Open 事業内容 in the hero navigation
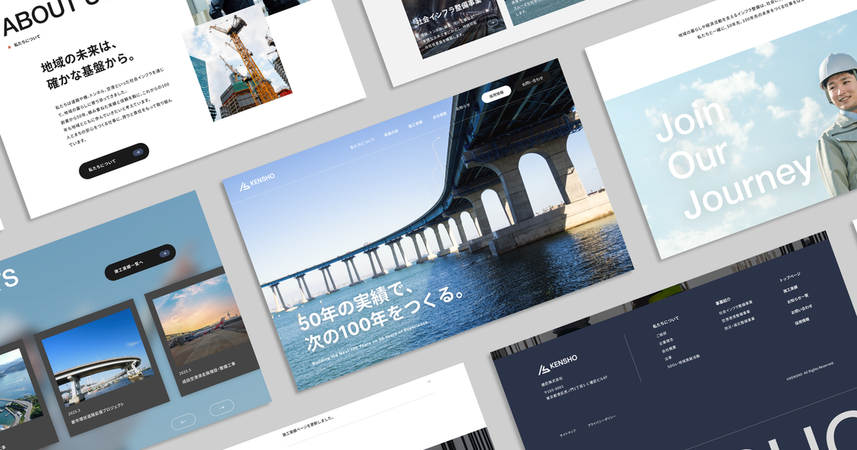857x450 pixels. pyautogui.click(x=391, y=131)
